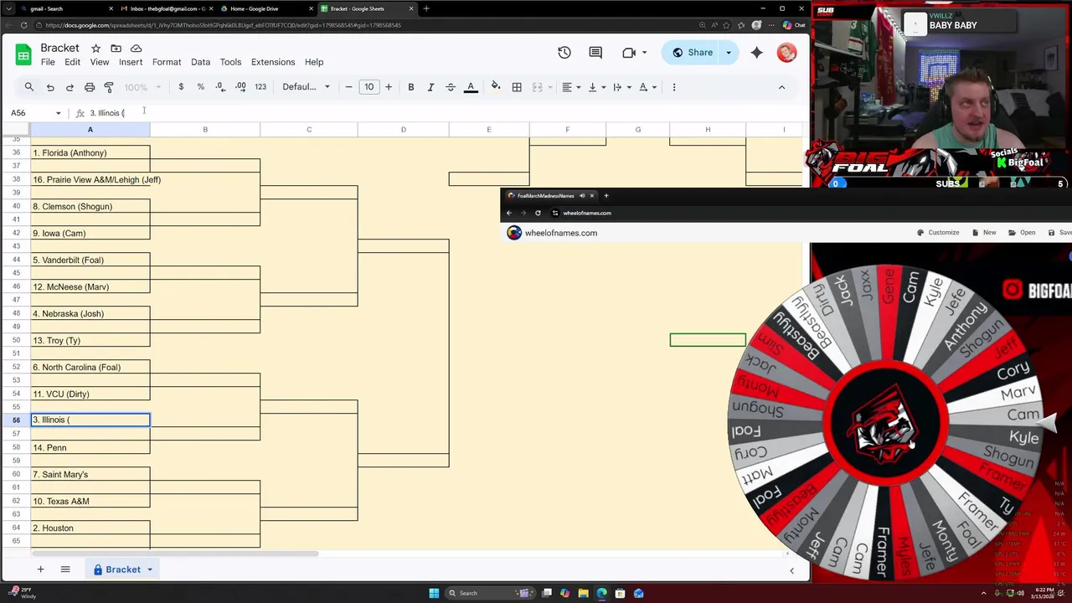Toggle bold formatting
Image resolution: width=1072 pixels, height=603 pixels.
click(411, 87)
